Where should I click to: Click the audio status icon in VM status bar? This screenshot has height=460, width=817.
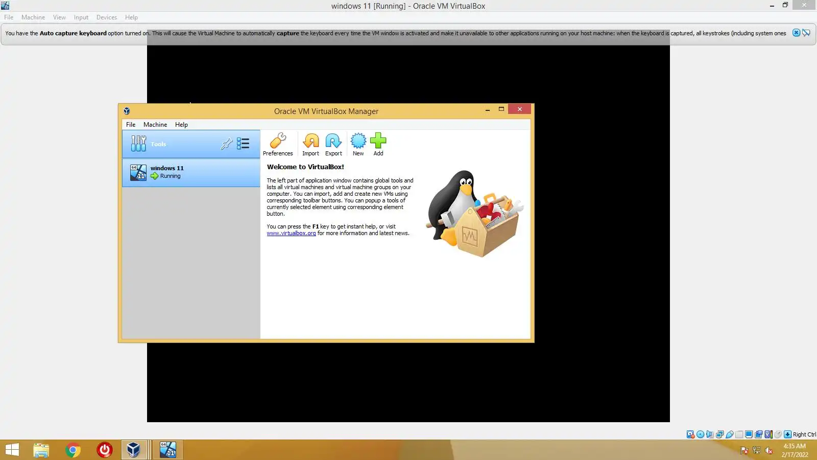pyautogui.click(x=710, y=434)
